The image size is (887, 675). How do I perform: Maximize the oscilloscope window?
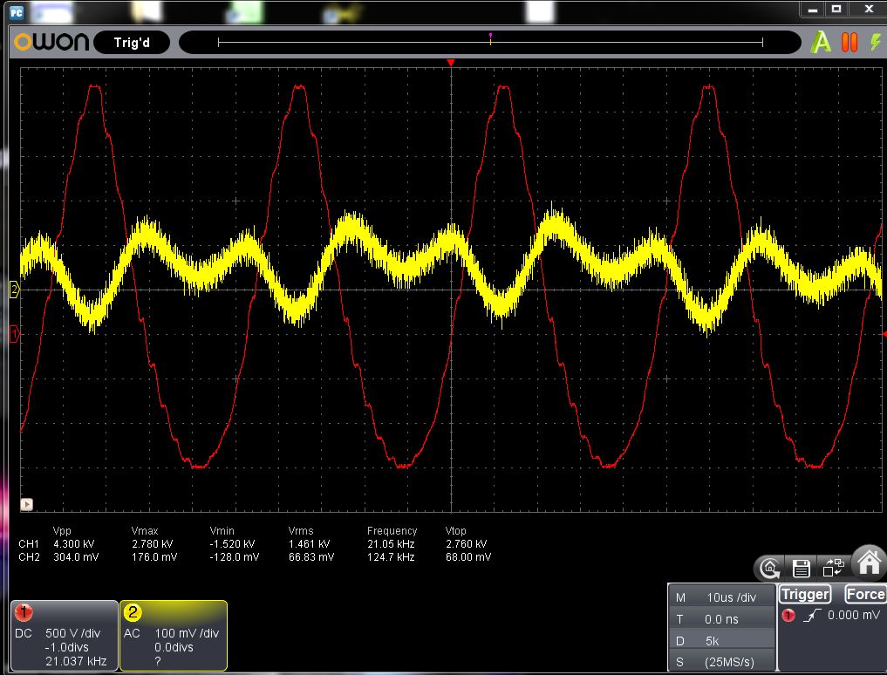(836, 9)
